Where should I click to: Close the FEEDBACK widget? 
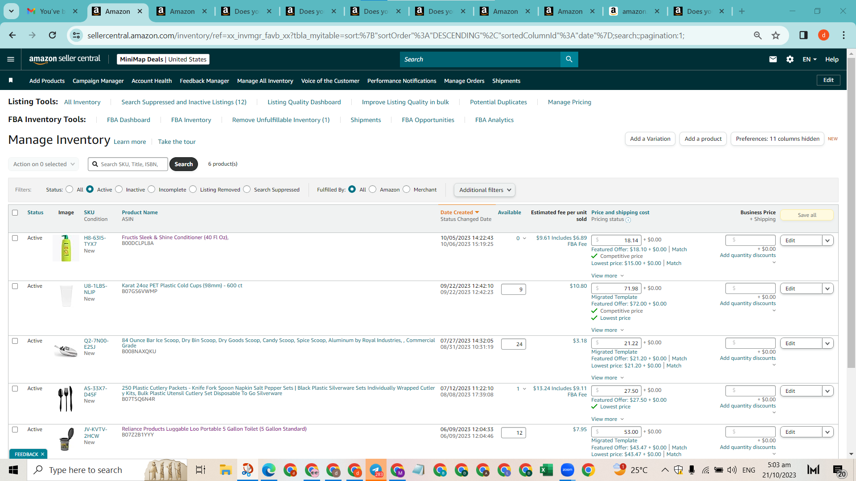click(x=42, y=454)
